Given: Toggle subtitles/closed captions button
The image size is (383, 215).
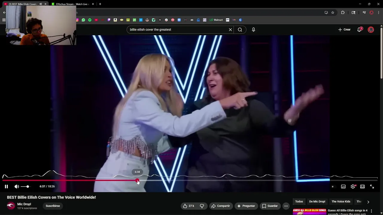Looking at the screenshot, I should [343, 186].
